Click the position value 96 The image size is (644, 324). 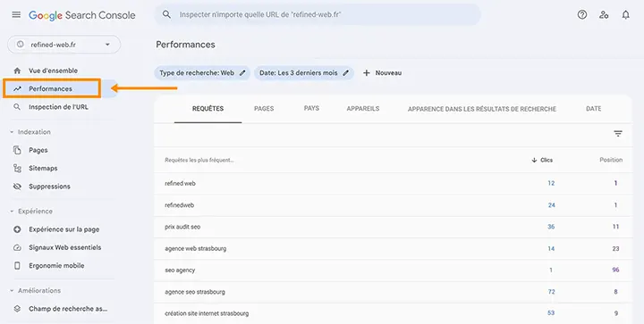tap(615, 270)
